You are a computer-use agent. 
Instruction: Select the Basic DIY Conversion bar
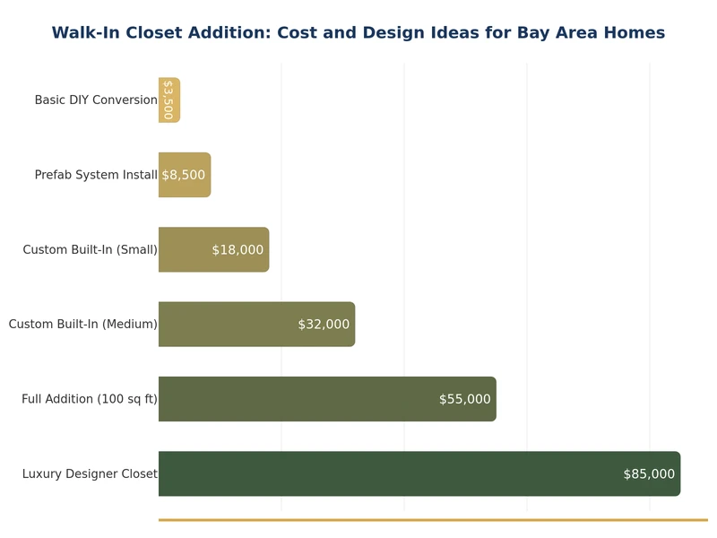point(169,100)
